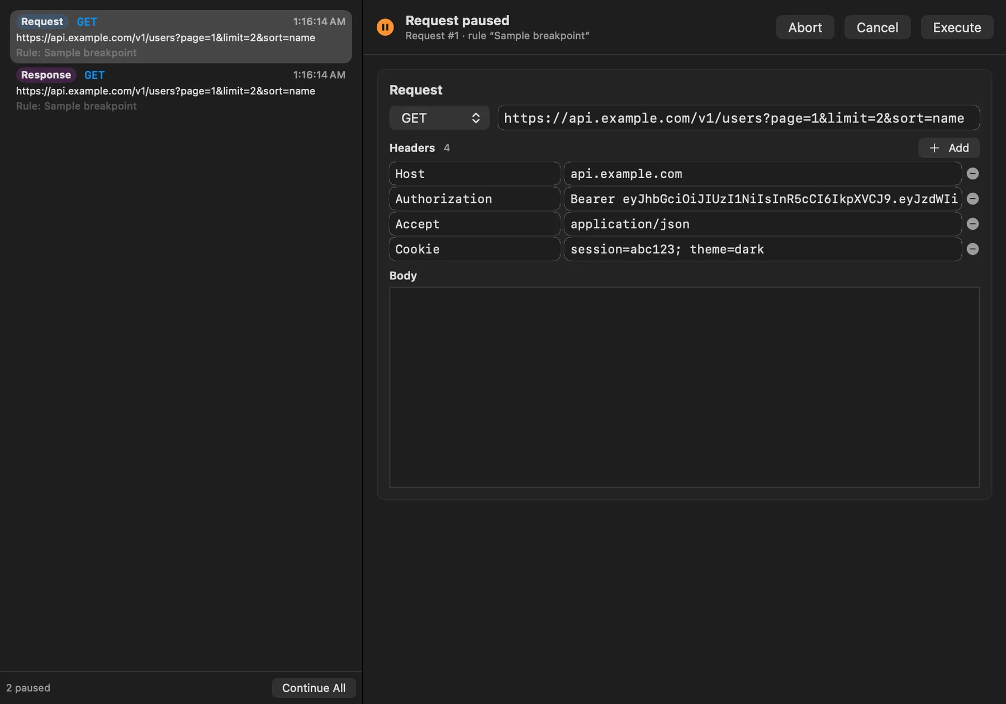
Task: Remove the Accept header row
Action: (x=972, y=224)
